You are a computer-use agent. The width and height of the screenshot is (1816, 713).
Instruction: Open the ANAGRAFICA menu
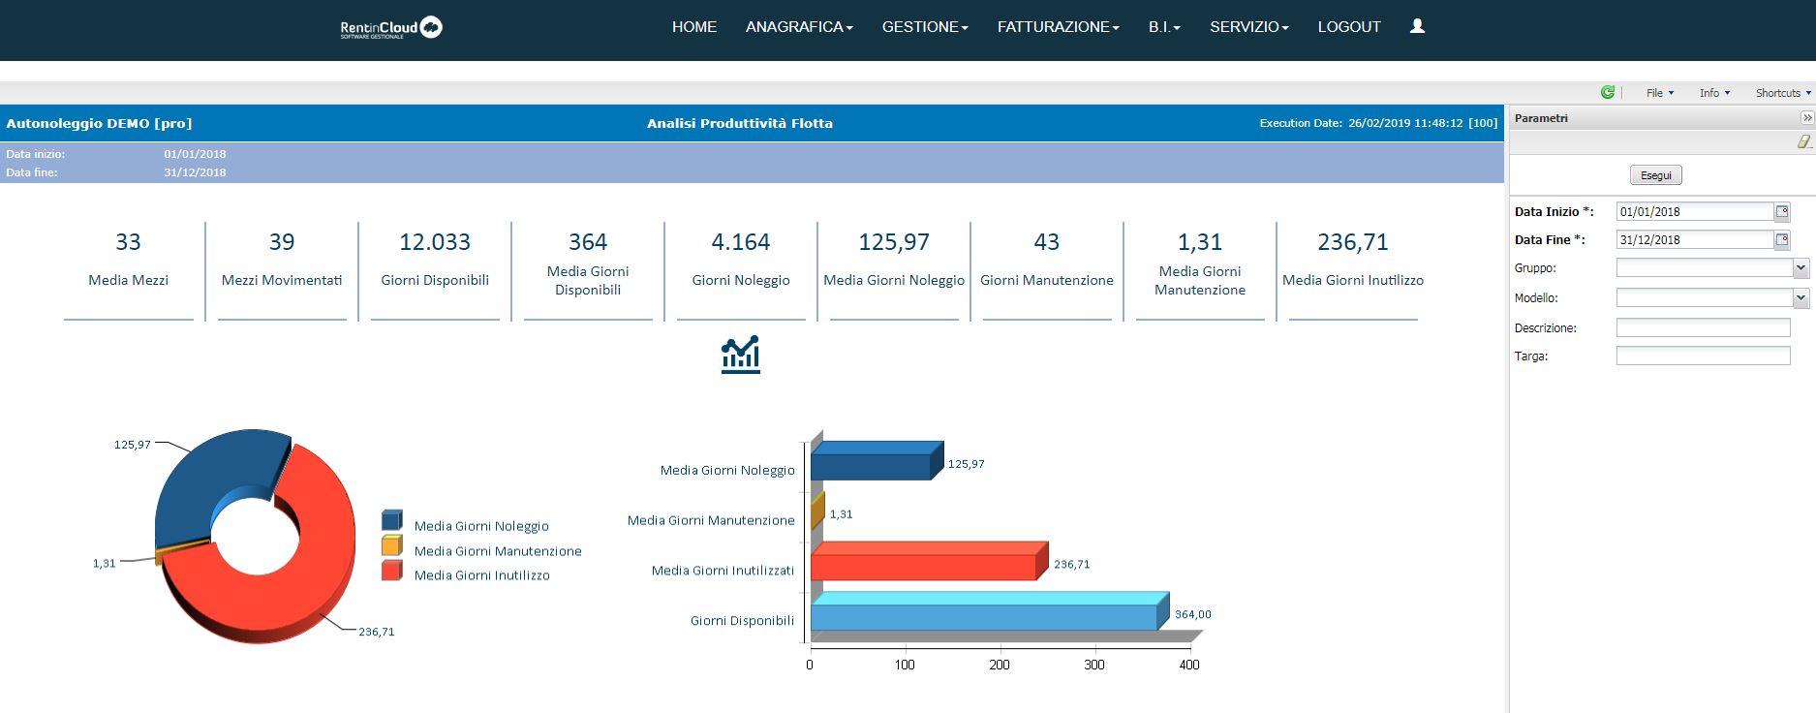(x=799, y=27)
